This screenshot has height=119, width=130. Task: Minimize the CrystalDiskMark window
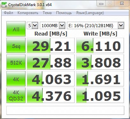point(101,4)
